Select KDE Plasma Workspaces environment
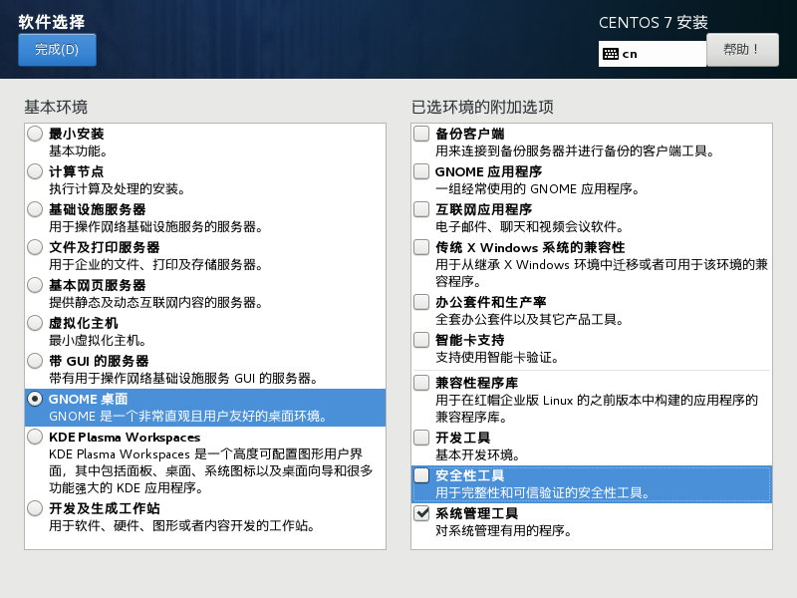Image resolution: width=797 pixels, height=598 pixels. coord(36,438)
